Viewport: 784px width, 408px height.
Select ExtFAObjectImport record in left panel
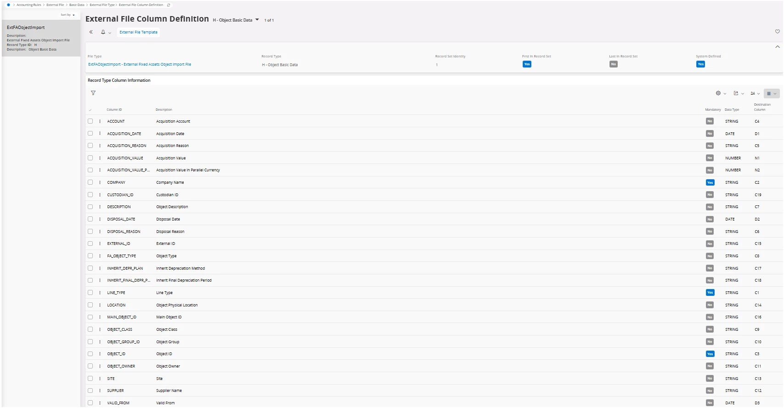(x=41, y=38)
